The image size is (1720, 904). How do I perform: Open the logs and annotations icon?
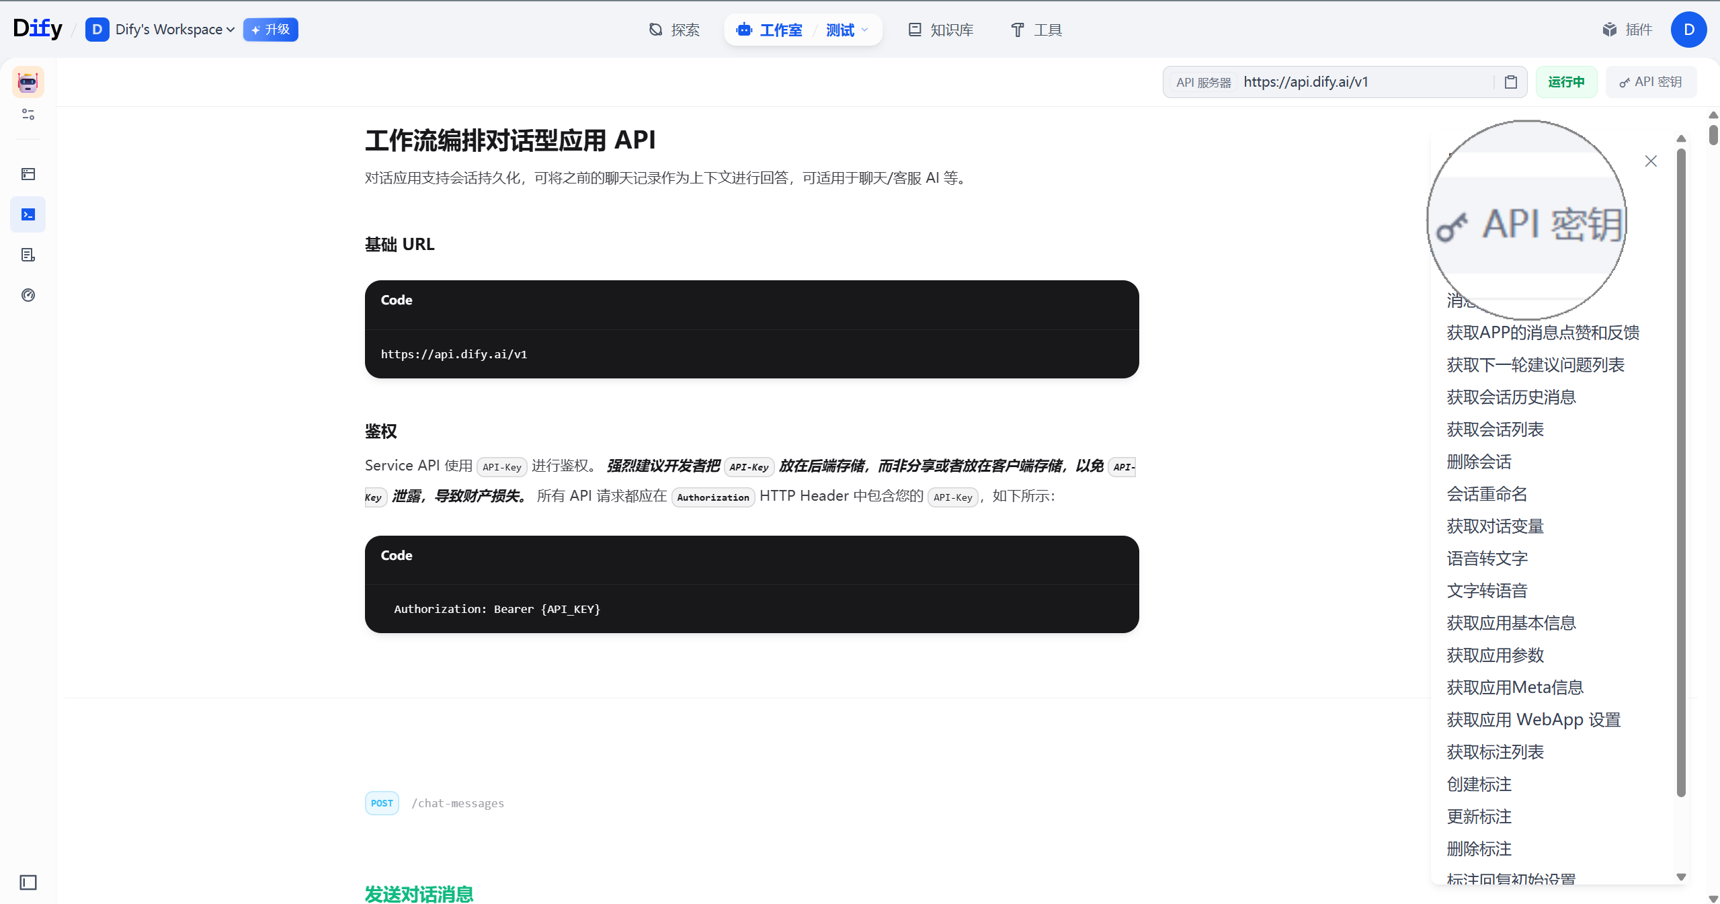(28, 255)
